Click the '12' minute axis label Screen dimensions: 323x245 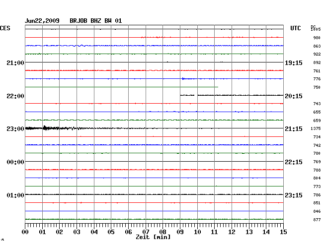232,232
